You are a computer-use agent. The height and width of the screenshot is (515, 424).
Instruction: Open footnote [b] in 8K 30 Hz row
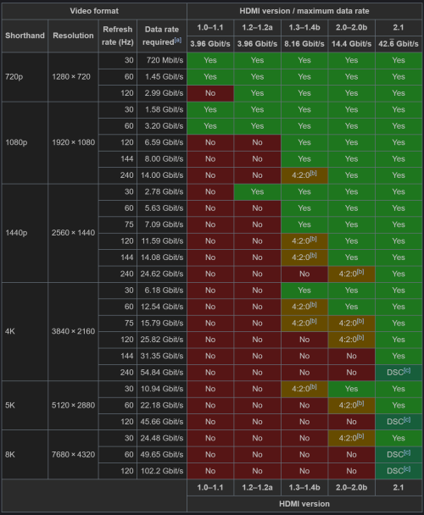coord(360,436)
